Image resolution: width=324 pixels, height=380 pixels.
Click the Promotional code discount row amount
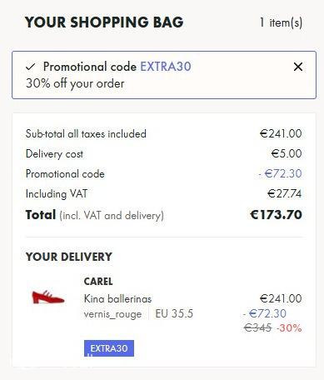click(280, 173)
